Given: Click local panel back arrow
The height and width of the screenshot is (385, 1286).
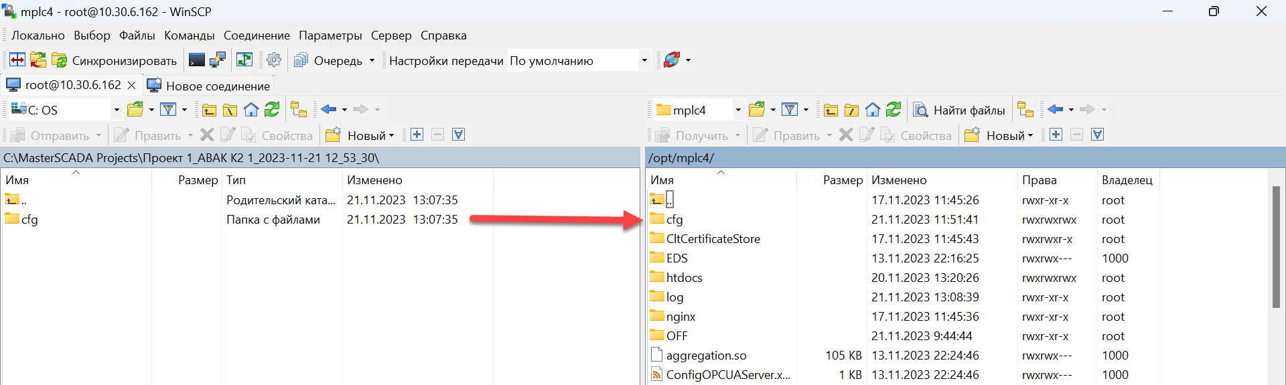Looking at the screenshot, I should (x=329, y=109).
